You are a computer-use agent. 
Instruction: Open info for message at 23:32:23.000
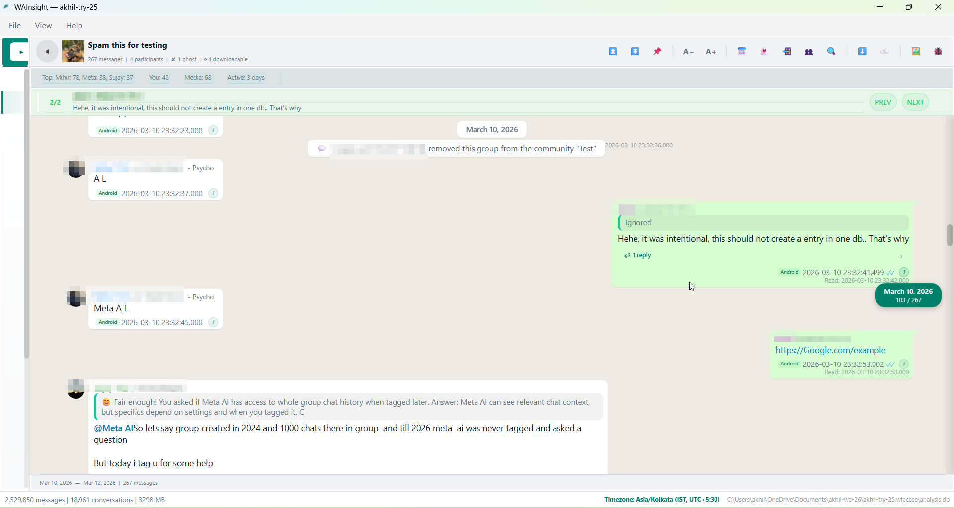[214, 130]
